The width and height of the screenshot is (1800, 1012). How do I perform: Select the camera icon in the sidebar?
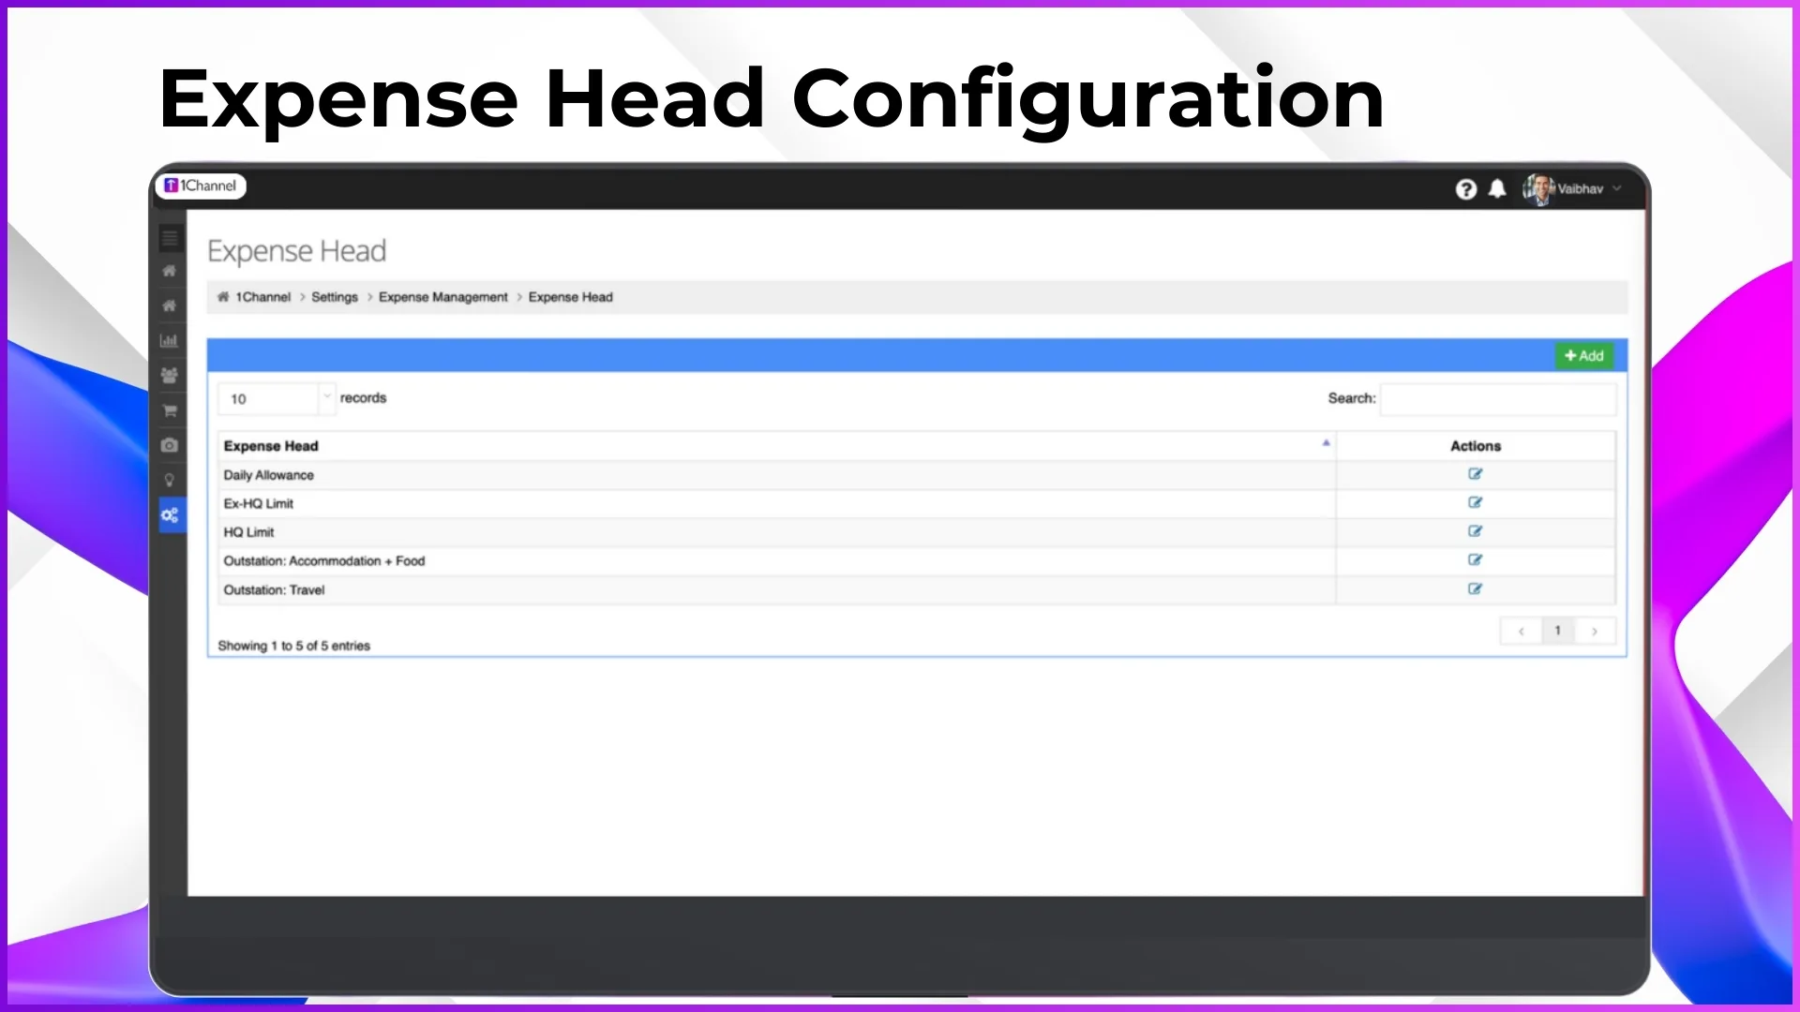point(170,445)
